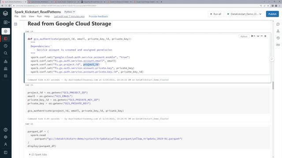Minimize the Cmd 14 cell
Image resolution: width=282 pixels, height=158 pixels.
pos(262,36)
